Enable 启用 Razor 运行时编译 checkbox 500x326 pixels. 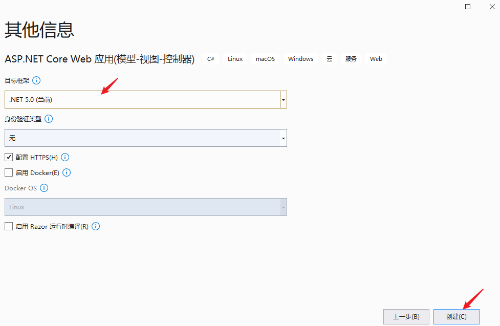(9, 227)
